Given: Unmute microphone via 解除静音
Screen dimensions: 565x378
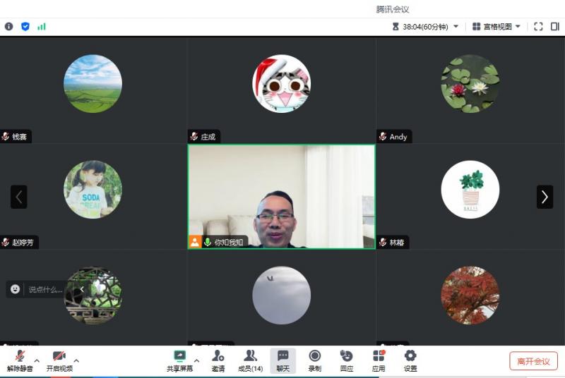Looking at the screenshot, I should pyautogui.click(x=20, y=360).
